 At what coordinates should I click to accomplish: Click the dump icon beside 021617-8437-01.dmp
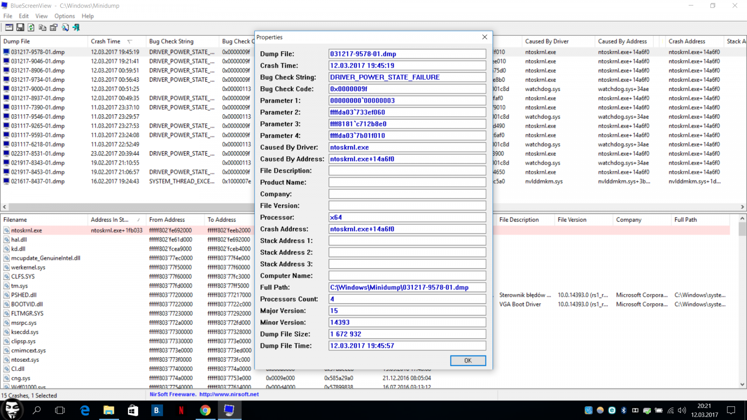pyautogui.click(x=7, y=181)
